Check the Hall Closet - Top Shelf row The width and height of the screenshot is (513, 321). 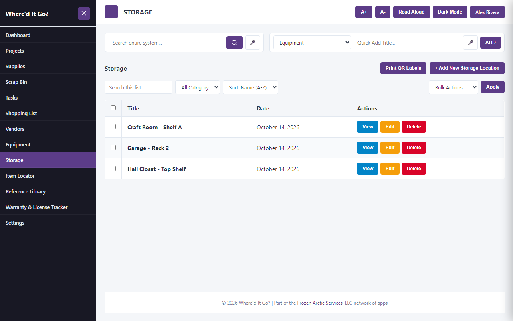(x=113, y=169)
